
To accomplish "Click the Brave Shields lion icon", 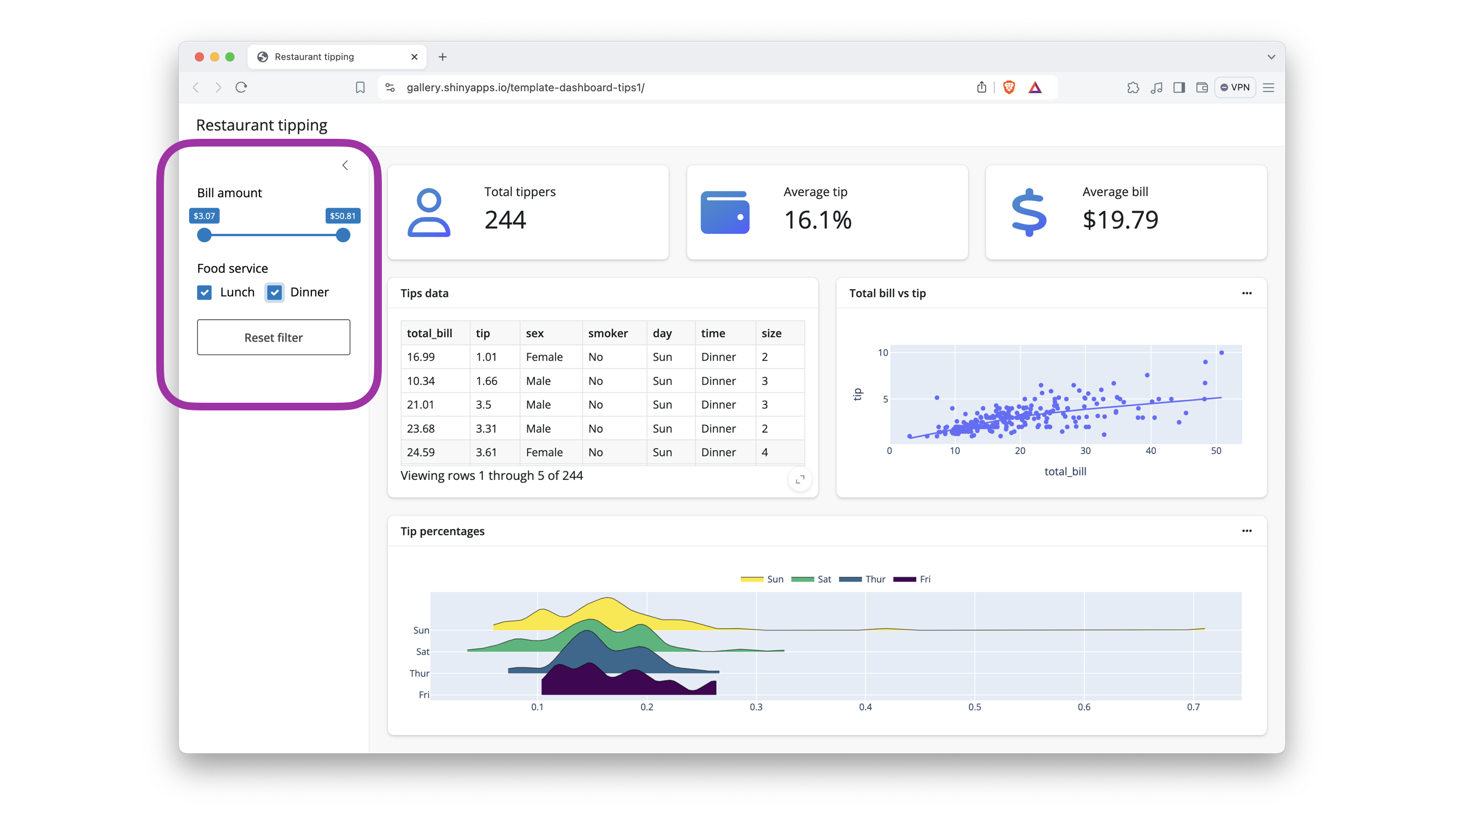I will (1008, 87).
